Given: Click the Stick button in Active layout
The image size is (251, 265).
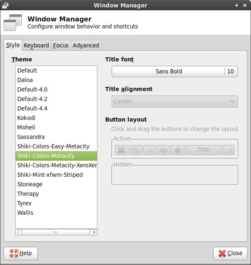Looking at the screenshot, I should click(135, 150).
